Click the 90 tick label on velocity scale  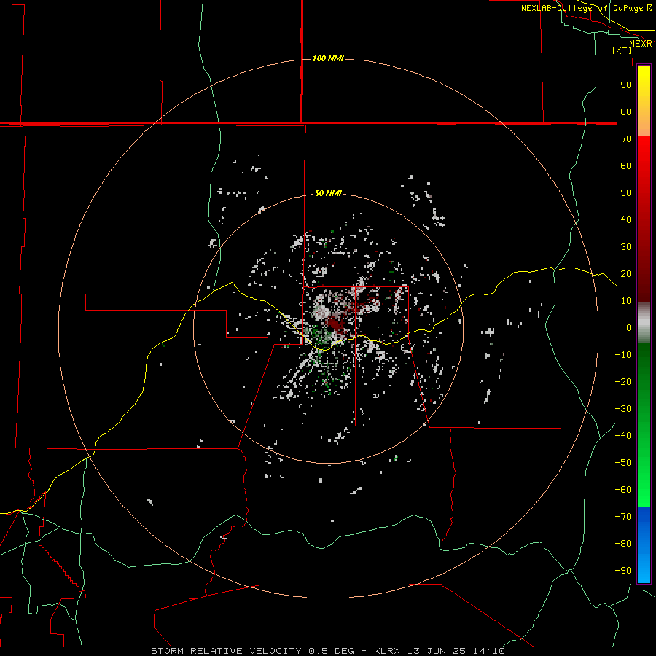(x=626, y=85)
